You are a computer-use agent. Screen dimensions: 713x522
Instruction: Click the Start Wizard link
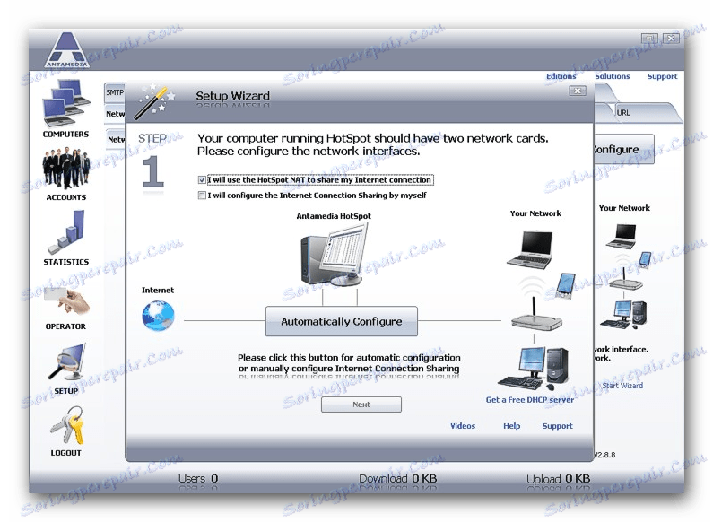tap(622, 386)
